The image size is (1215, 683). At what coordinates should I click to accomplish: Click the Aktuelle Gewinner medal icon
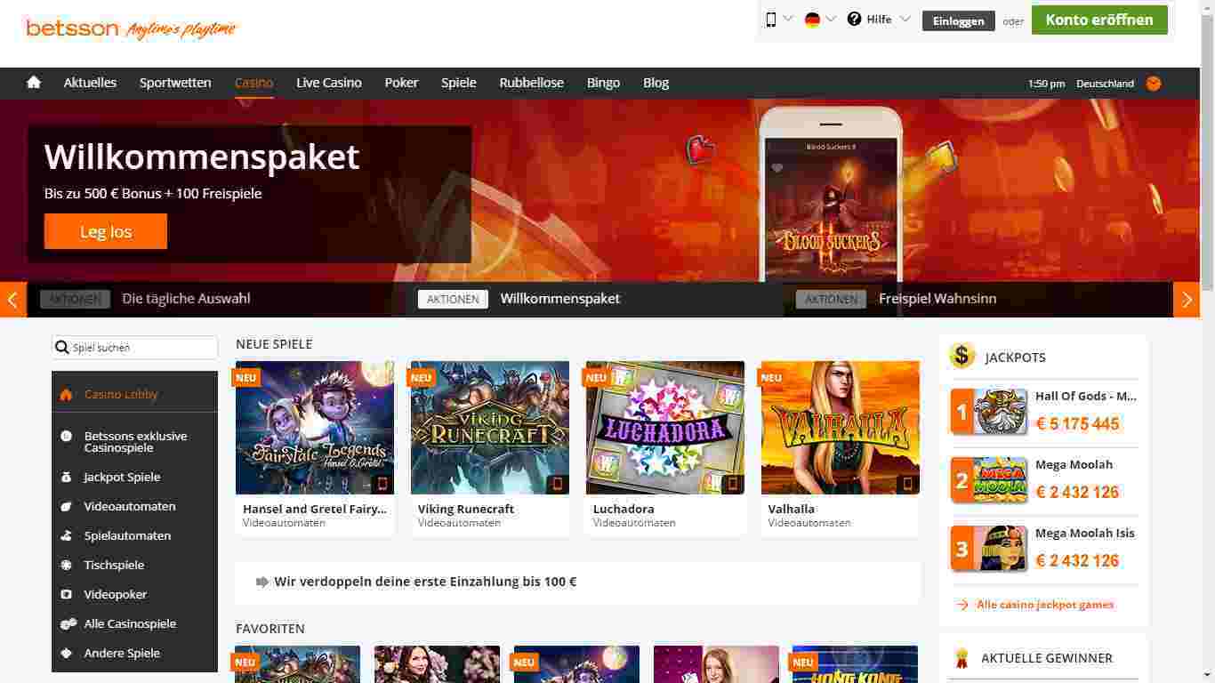(x=961, y=658)
